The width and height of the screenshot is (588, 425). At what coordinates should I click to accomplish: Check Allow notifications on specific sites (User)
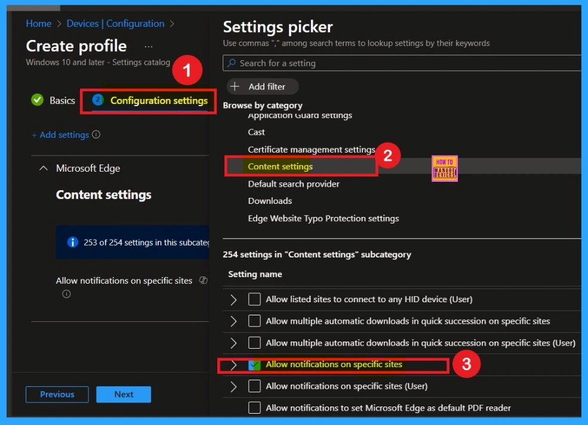click(254, 386)
